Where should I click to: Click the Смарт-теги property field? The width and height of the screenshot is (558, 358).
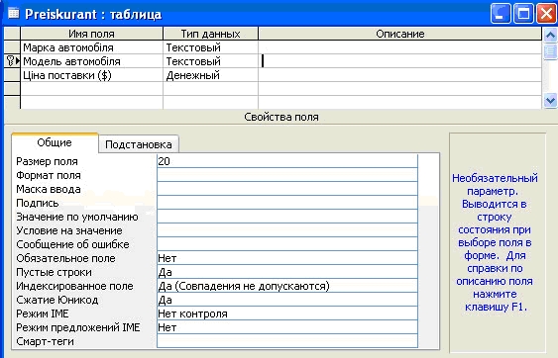coord(287,341)
